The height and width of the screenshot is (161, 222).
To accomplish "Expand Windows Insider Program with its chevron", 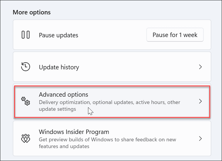I will 200,138.
